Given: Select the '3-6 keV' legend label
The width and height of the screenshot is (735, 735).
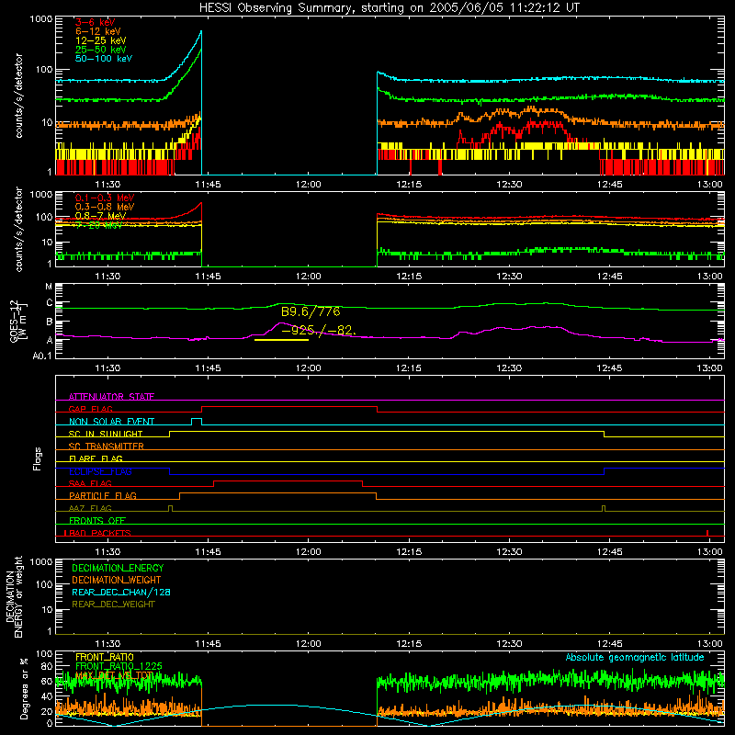Looking at the screenshot, I should click(x=96, y=22).
